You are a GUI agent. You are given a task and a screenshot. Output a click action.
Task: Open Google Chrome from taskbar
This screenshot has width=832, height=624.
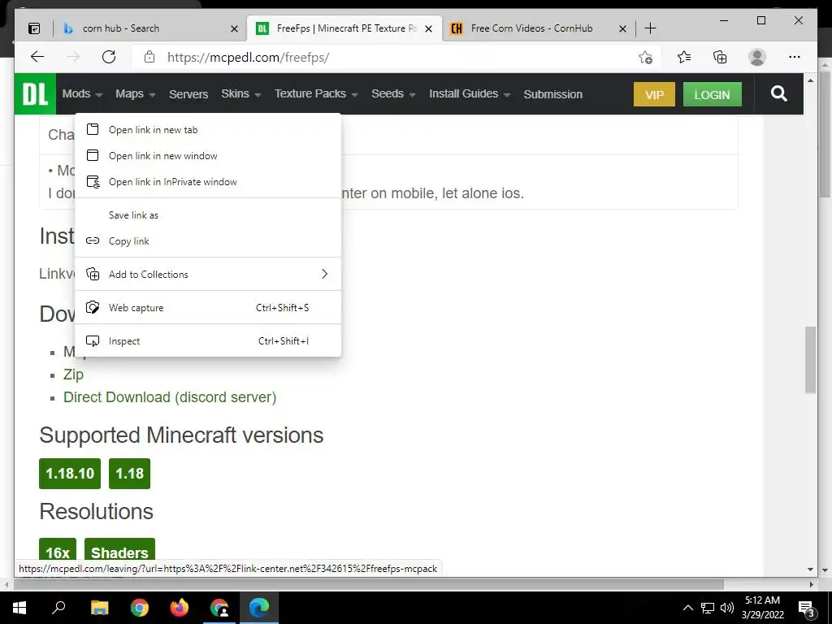pyautogui.click(x=140, y=608)
